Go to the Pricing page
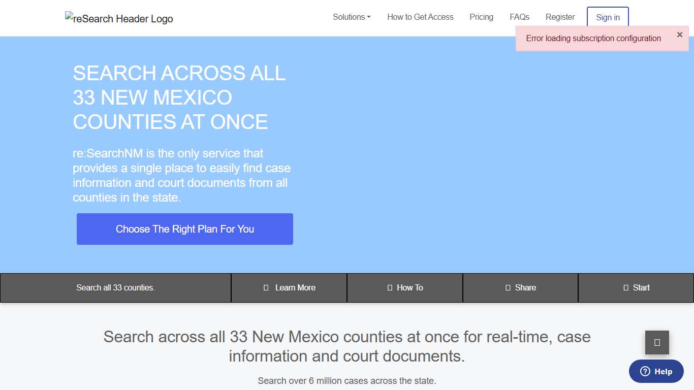Screen dimensions: 694x390 (481, 17)
